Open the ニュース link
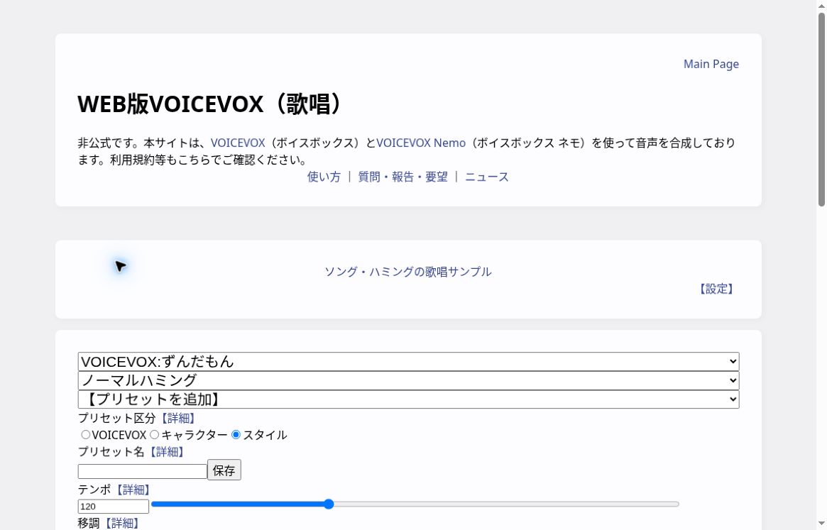The width and height of the screenshot is (827, 530). pos(487,177)
